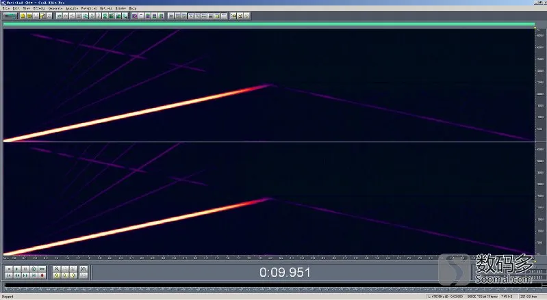
Task: Zoom in horizontally with magnifier plus icon
Action: pyautogui.click(x=57, y=269)
